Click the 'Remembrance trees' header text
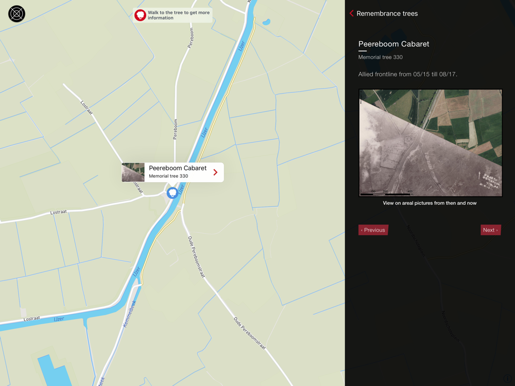Viewport: 515px width, 386px height. 387,13
